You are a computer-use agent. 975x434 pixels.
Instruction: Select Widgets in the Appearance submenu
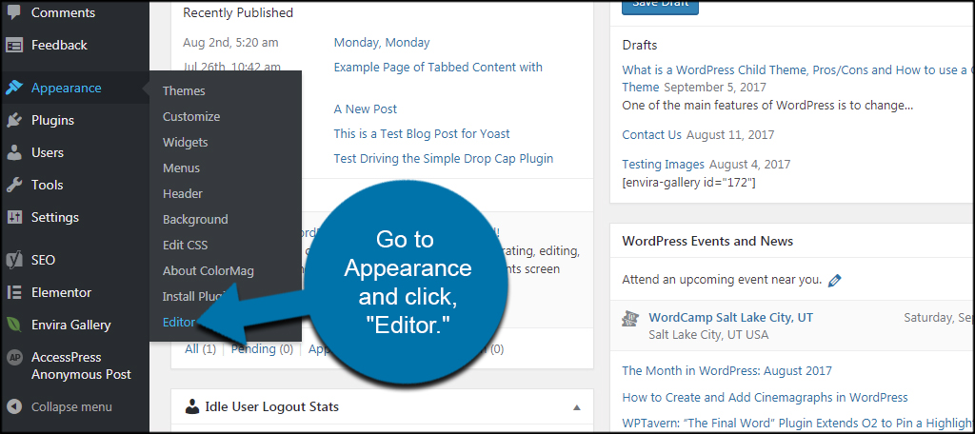point(186,143)
